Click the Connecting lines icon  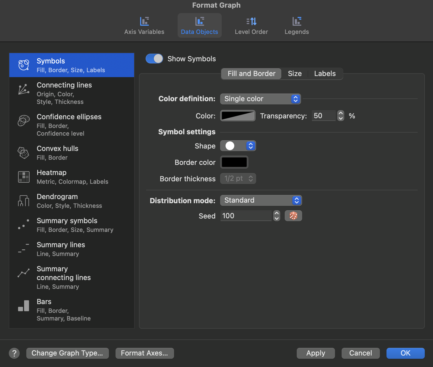click(24, 89)
